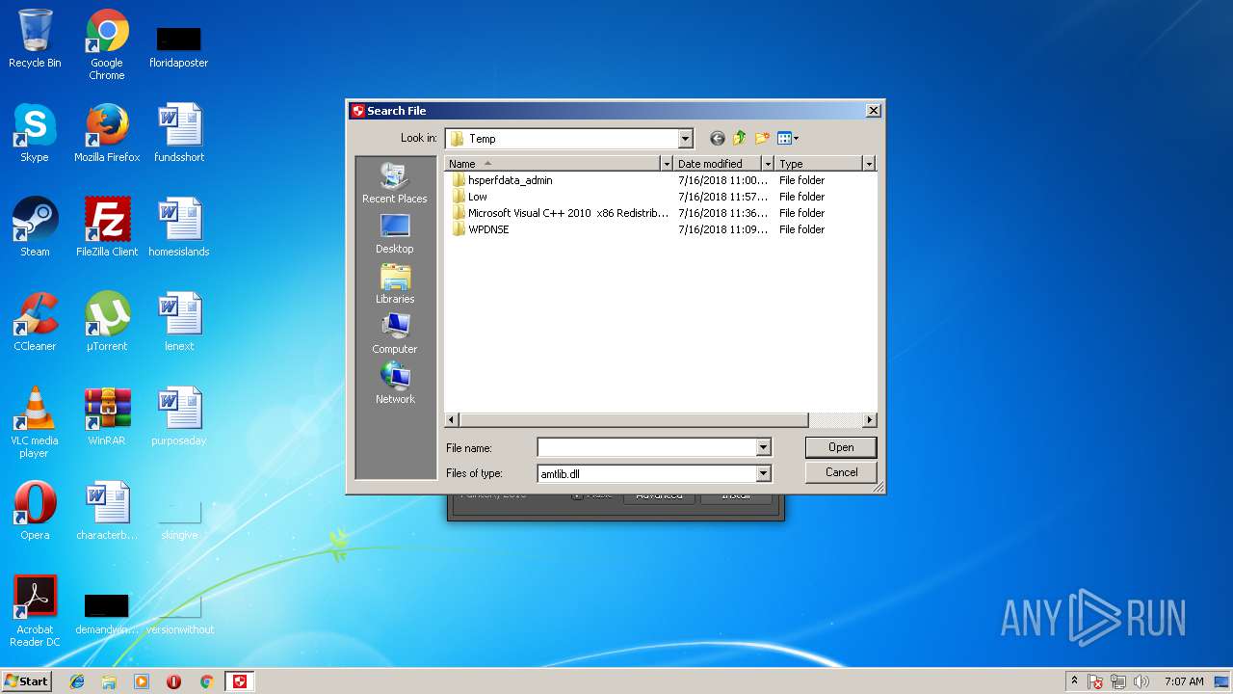The height and width of the screenshot is (694, 1233).
Task: Show hidden system tray icons
Action: [x=1075, y=681]
